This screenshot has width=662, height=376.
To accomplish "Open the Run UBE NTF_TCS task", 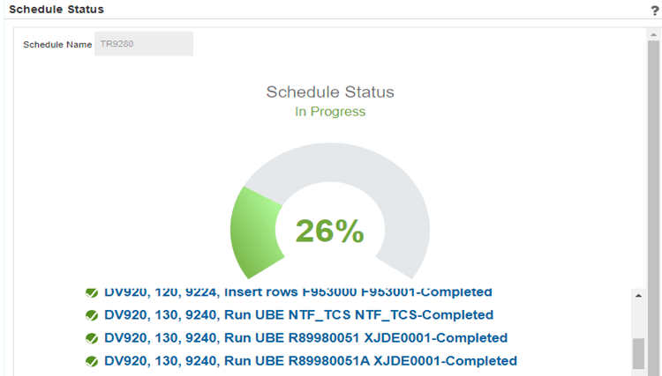I will coord(298,314).
